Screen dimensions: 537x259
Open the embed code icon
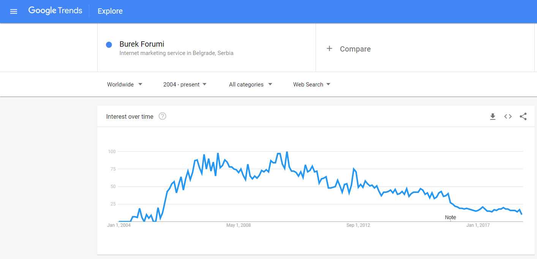(x=508, y=116)
